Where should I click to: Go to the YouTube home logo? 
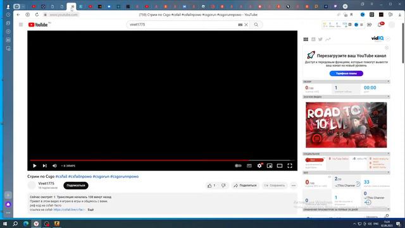tap(38, 25)
